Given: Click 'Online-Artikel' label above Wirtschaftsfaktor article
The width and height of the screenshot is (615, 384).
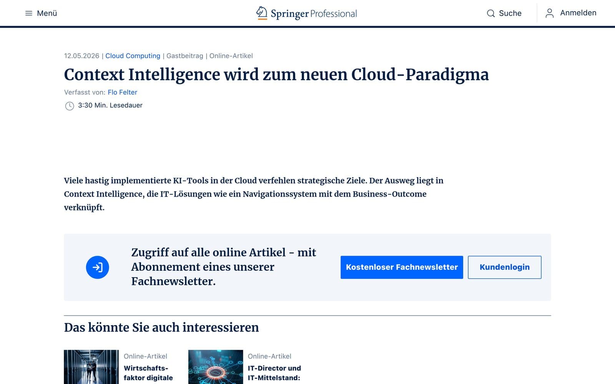Looking at the screenshot, I should pyautogui.click(x=145, y=356).
